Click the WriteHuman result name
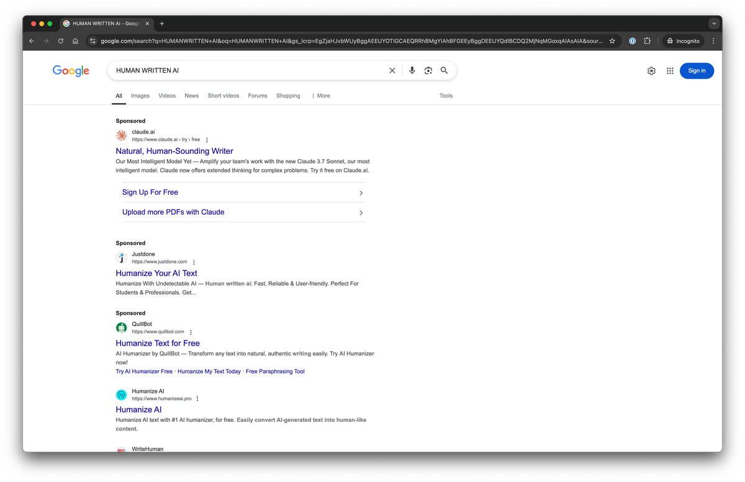The image size is (745, 482). click(148, 449)
